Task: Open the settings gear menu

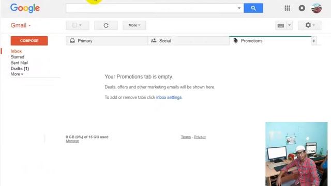Action: 309,25
